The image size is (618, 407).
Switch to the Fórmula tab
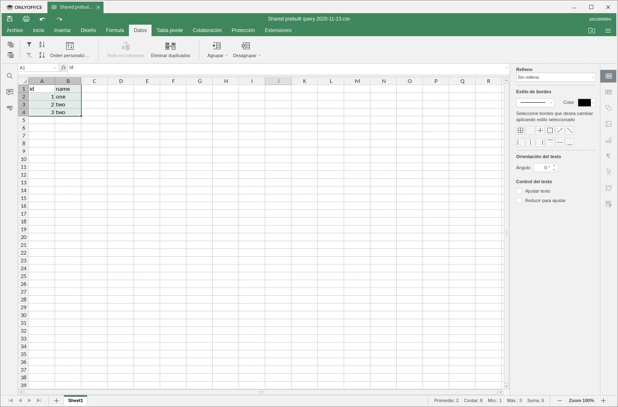coord(115,30)
